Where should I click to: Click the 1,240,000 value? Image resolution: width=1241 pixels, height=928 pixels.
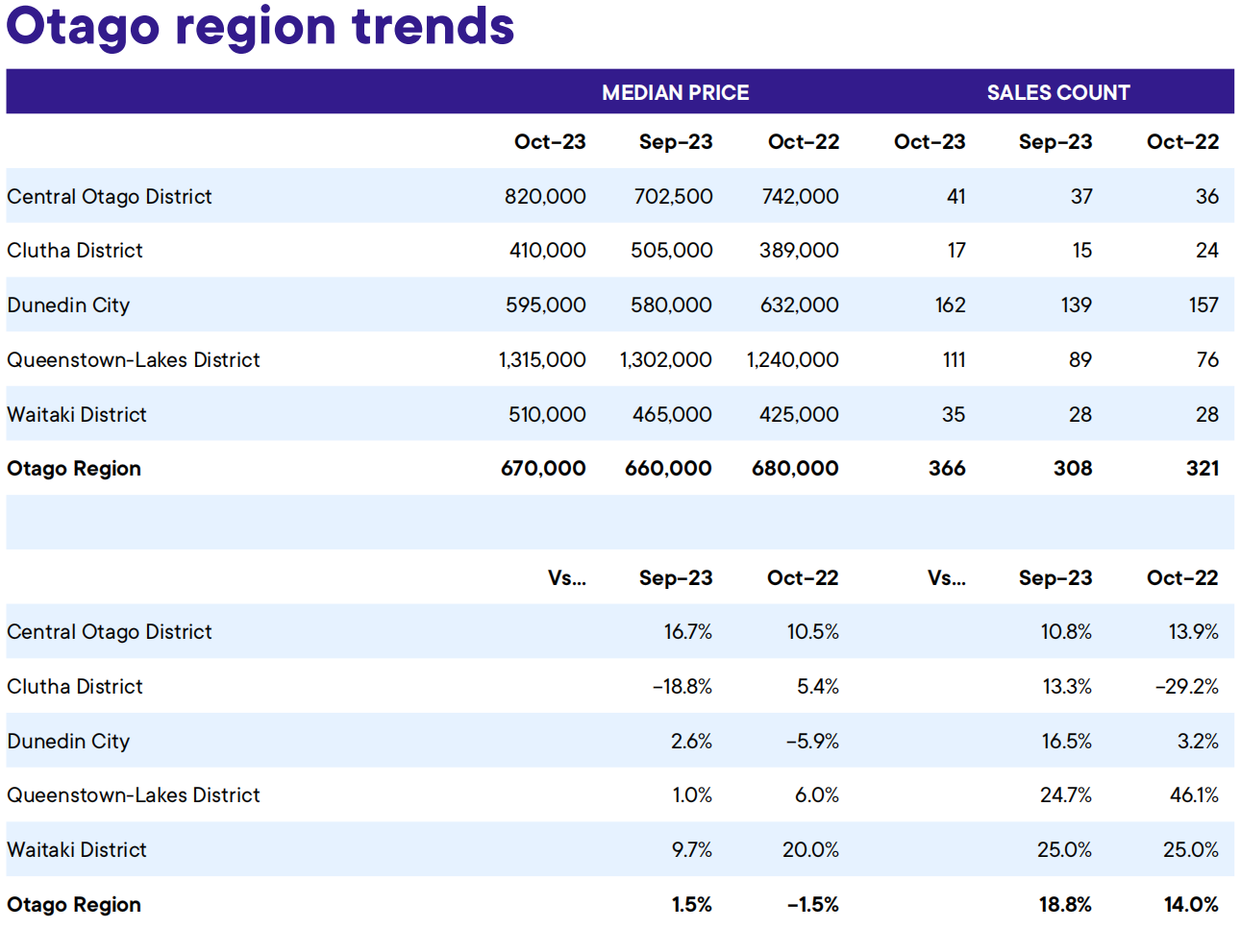(793, 359)
